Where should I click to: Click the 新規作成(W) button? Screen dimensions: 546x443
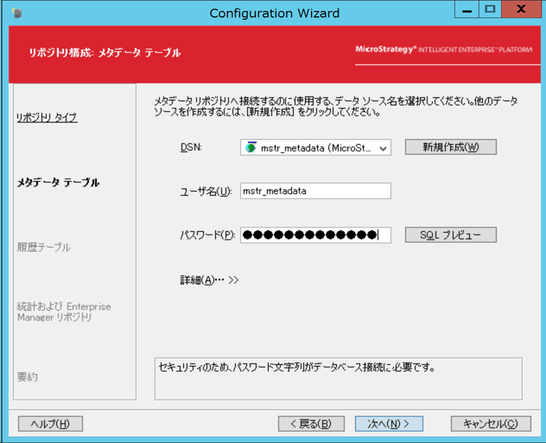(451, 147)
